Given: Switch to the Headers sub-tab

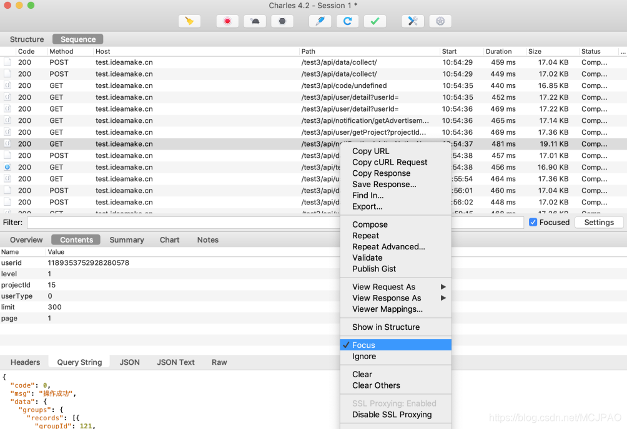Looking at the screenshot, I should click(x=25, y=362).
